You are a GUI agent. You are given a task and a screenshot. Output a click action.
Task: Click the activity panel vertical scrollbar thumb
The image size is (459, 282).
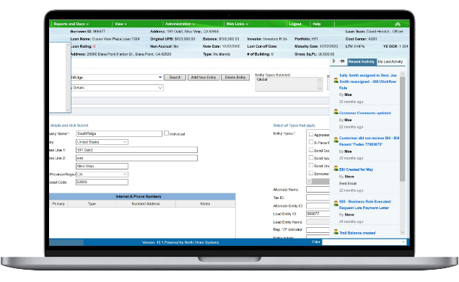point(403,128)
